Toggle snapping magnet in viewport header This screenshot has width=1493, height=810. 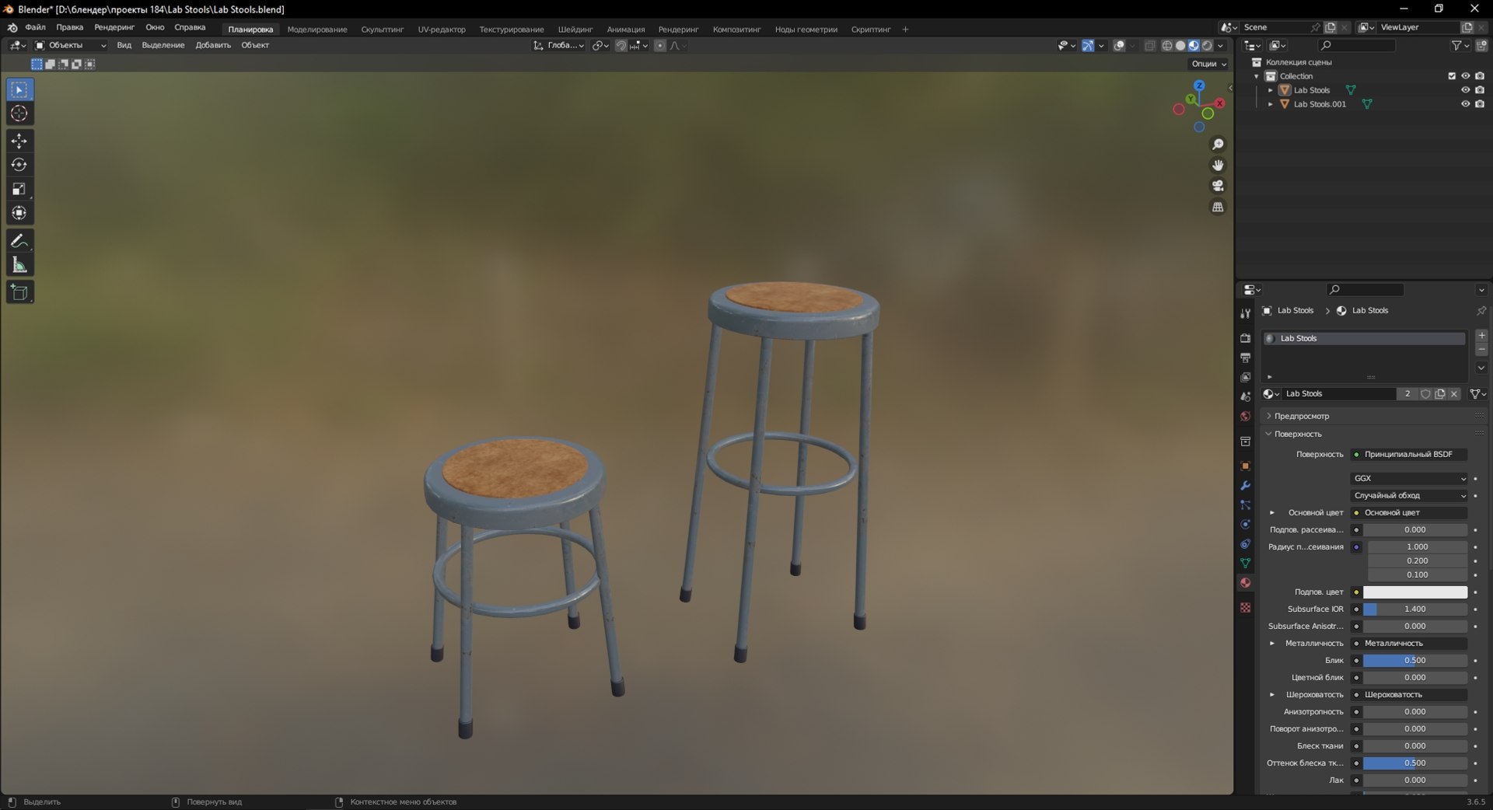[x=621, y=46]
